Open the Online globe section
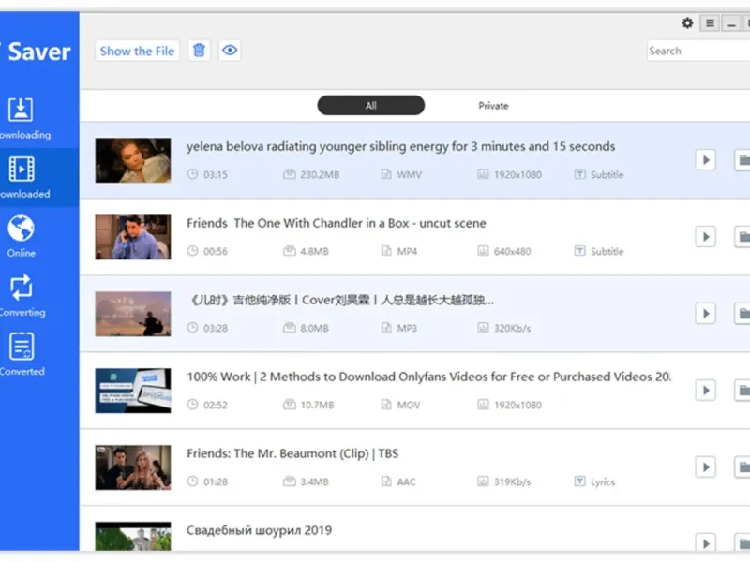Screen dimensions: 750x562 click(x=21, y=237)
